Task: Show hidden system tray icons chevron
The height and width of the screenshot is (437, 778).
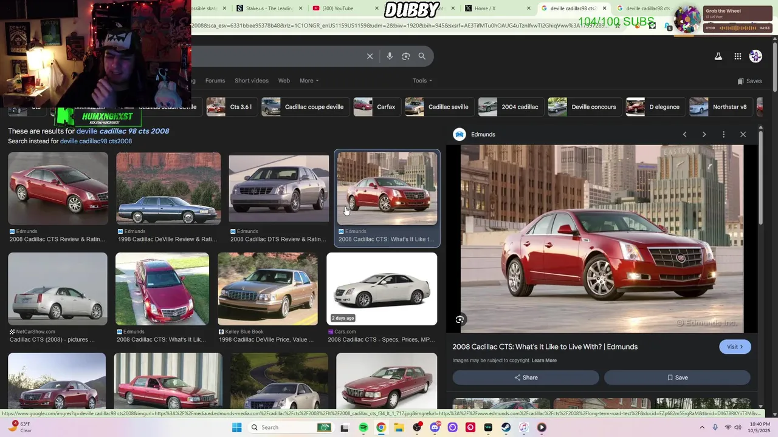Action: [x=702, y=427]
